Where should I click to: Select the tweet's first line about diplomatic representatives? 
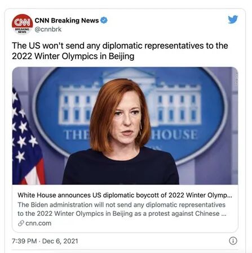(120, 46)
